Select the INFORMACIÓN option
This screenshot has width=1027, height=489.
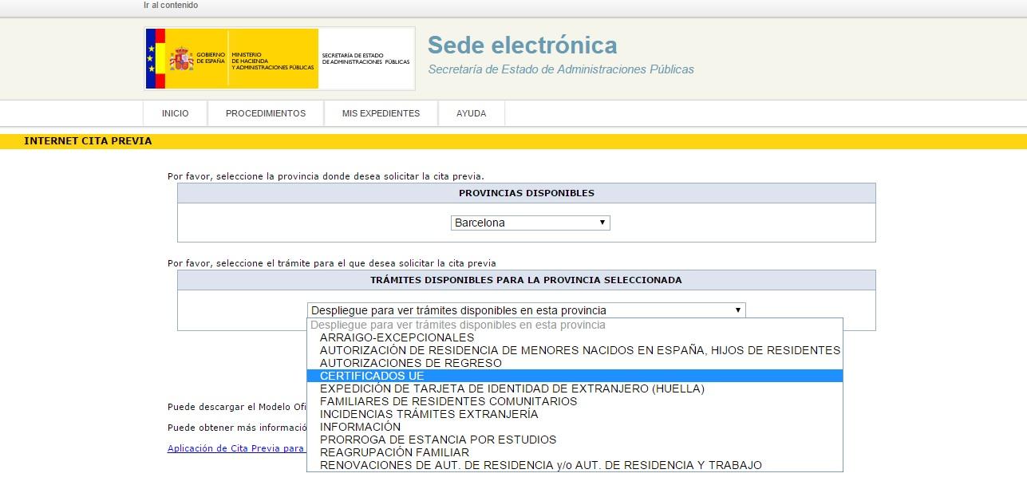360,427
